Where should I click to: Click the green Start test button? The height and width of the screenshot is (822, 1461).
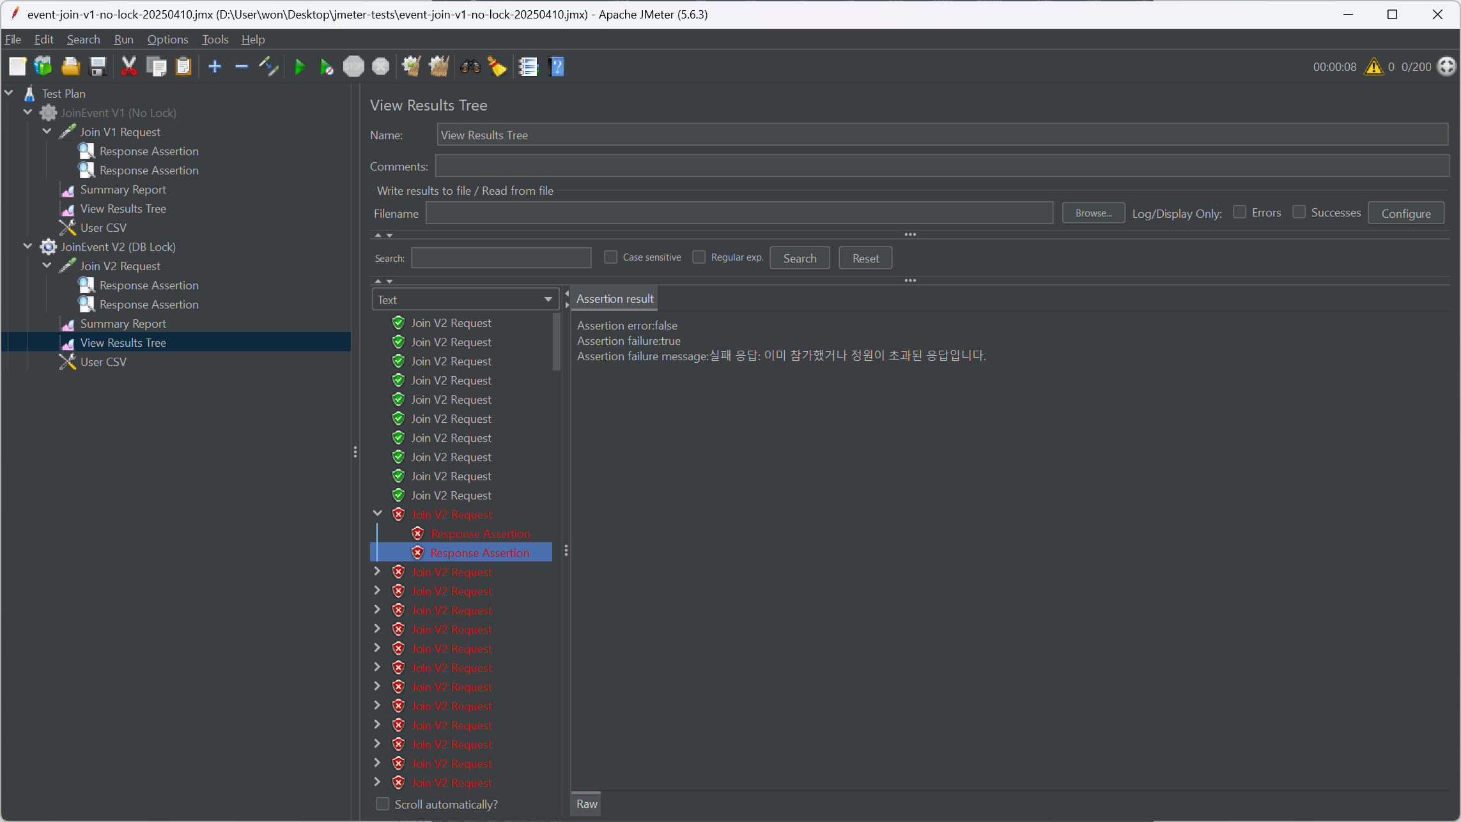(x=299, y=66)
